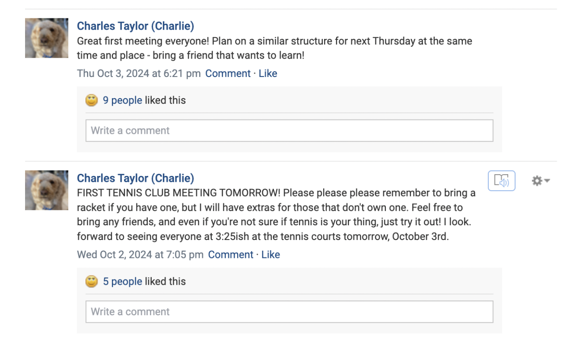
Task: Open Charles Taylor profile from Oct 3 post
Action: (x=135, y=26)
